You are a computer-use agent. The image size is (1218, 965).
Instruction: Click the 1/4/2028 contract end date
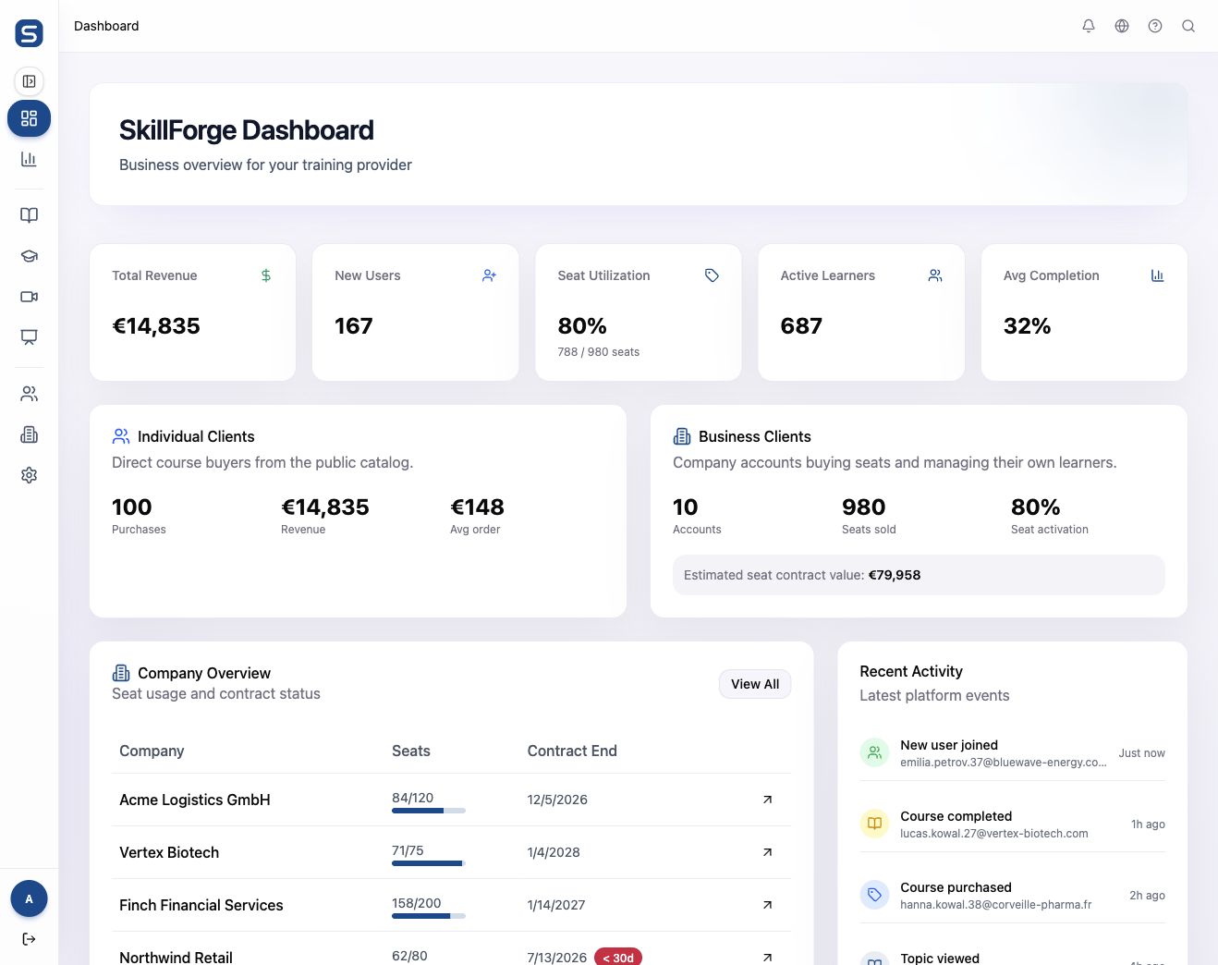554,852
